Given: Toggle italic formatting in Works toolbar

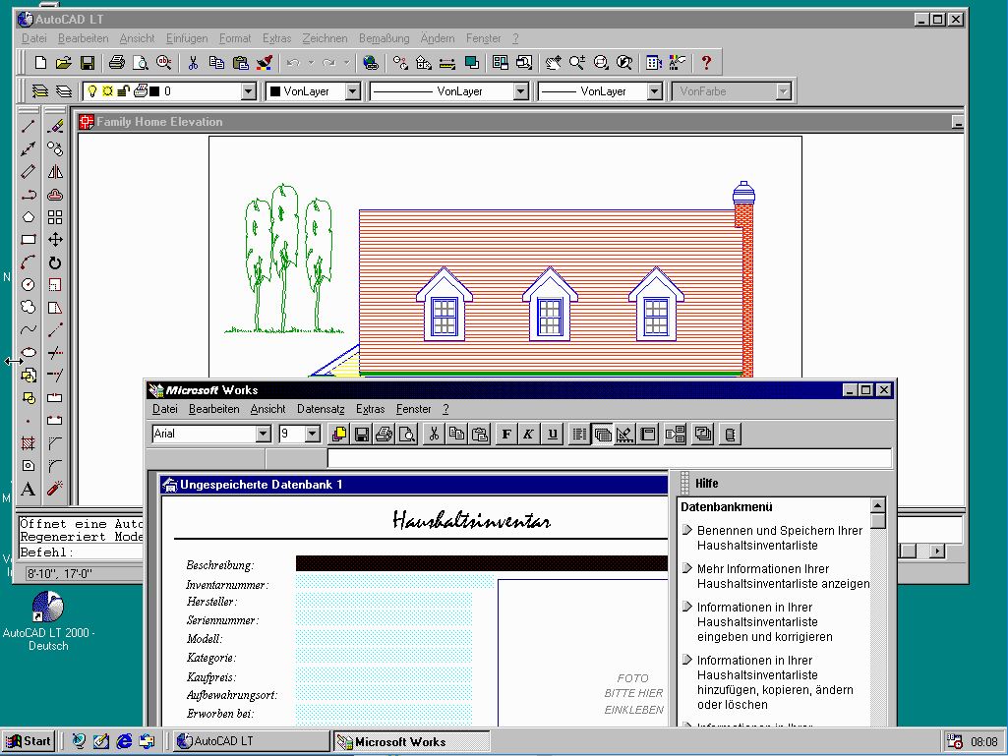Looking at the screenshot, I should coord(529,434).
